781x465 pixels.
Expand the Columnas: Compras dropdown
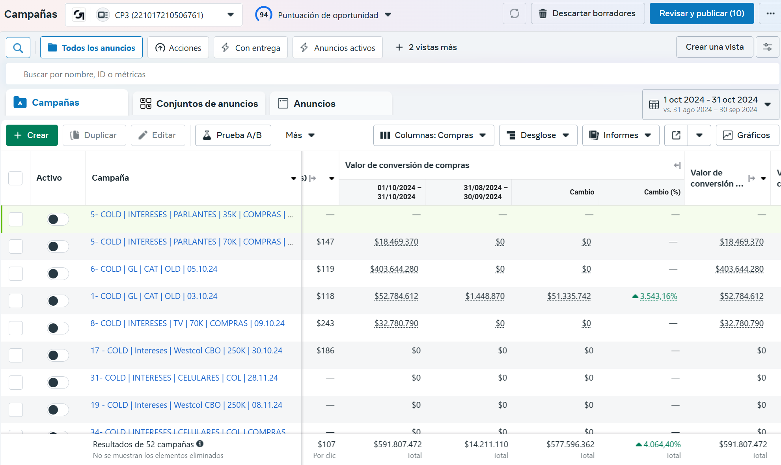point(433,135)
